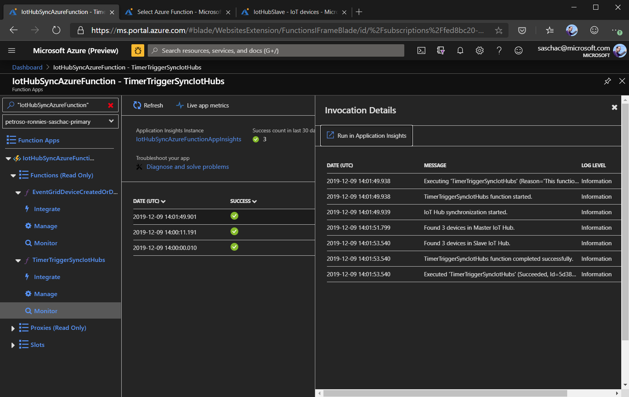629x397 pixels.
Task: Sort invocations by DATE (UTC) column
Action: tap(149, 201)
